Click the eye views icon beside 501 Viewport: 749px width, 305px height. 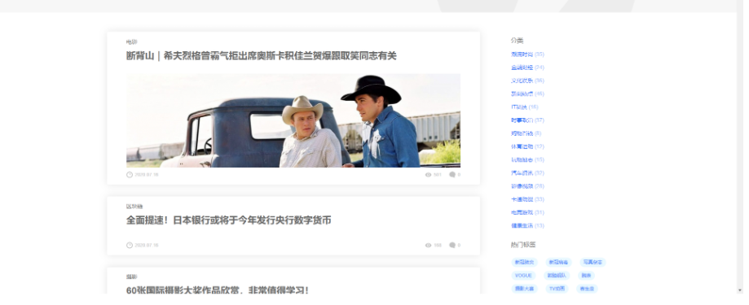point(428,175)
